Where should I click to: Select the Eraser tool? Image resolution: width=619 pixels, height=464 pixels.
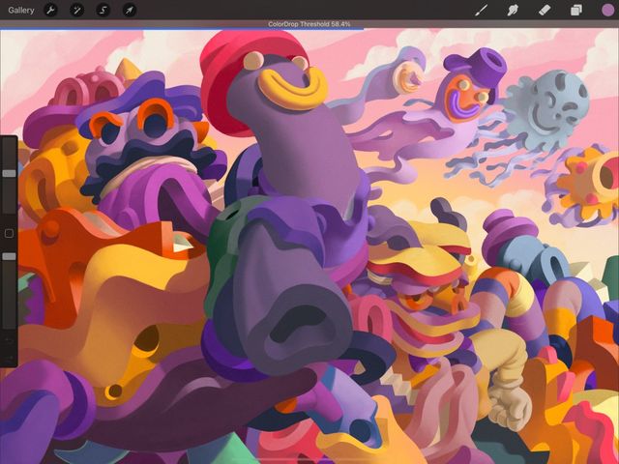pos(545,11)
